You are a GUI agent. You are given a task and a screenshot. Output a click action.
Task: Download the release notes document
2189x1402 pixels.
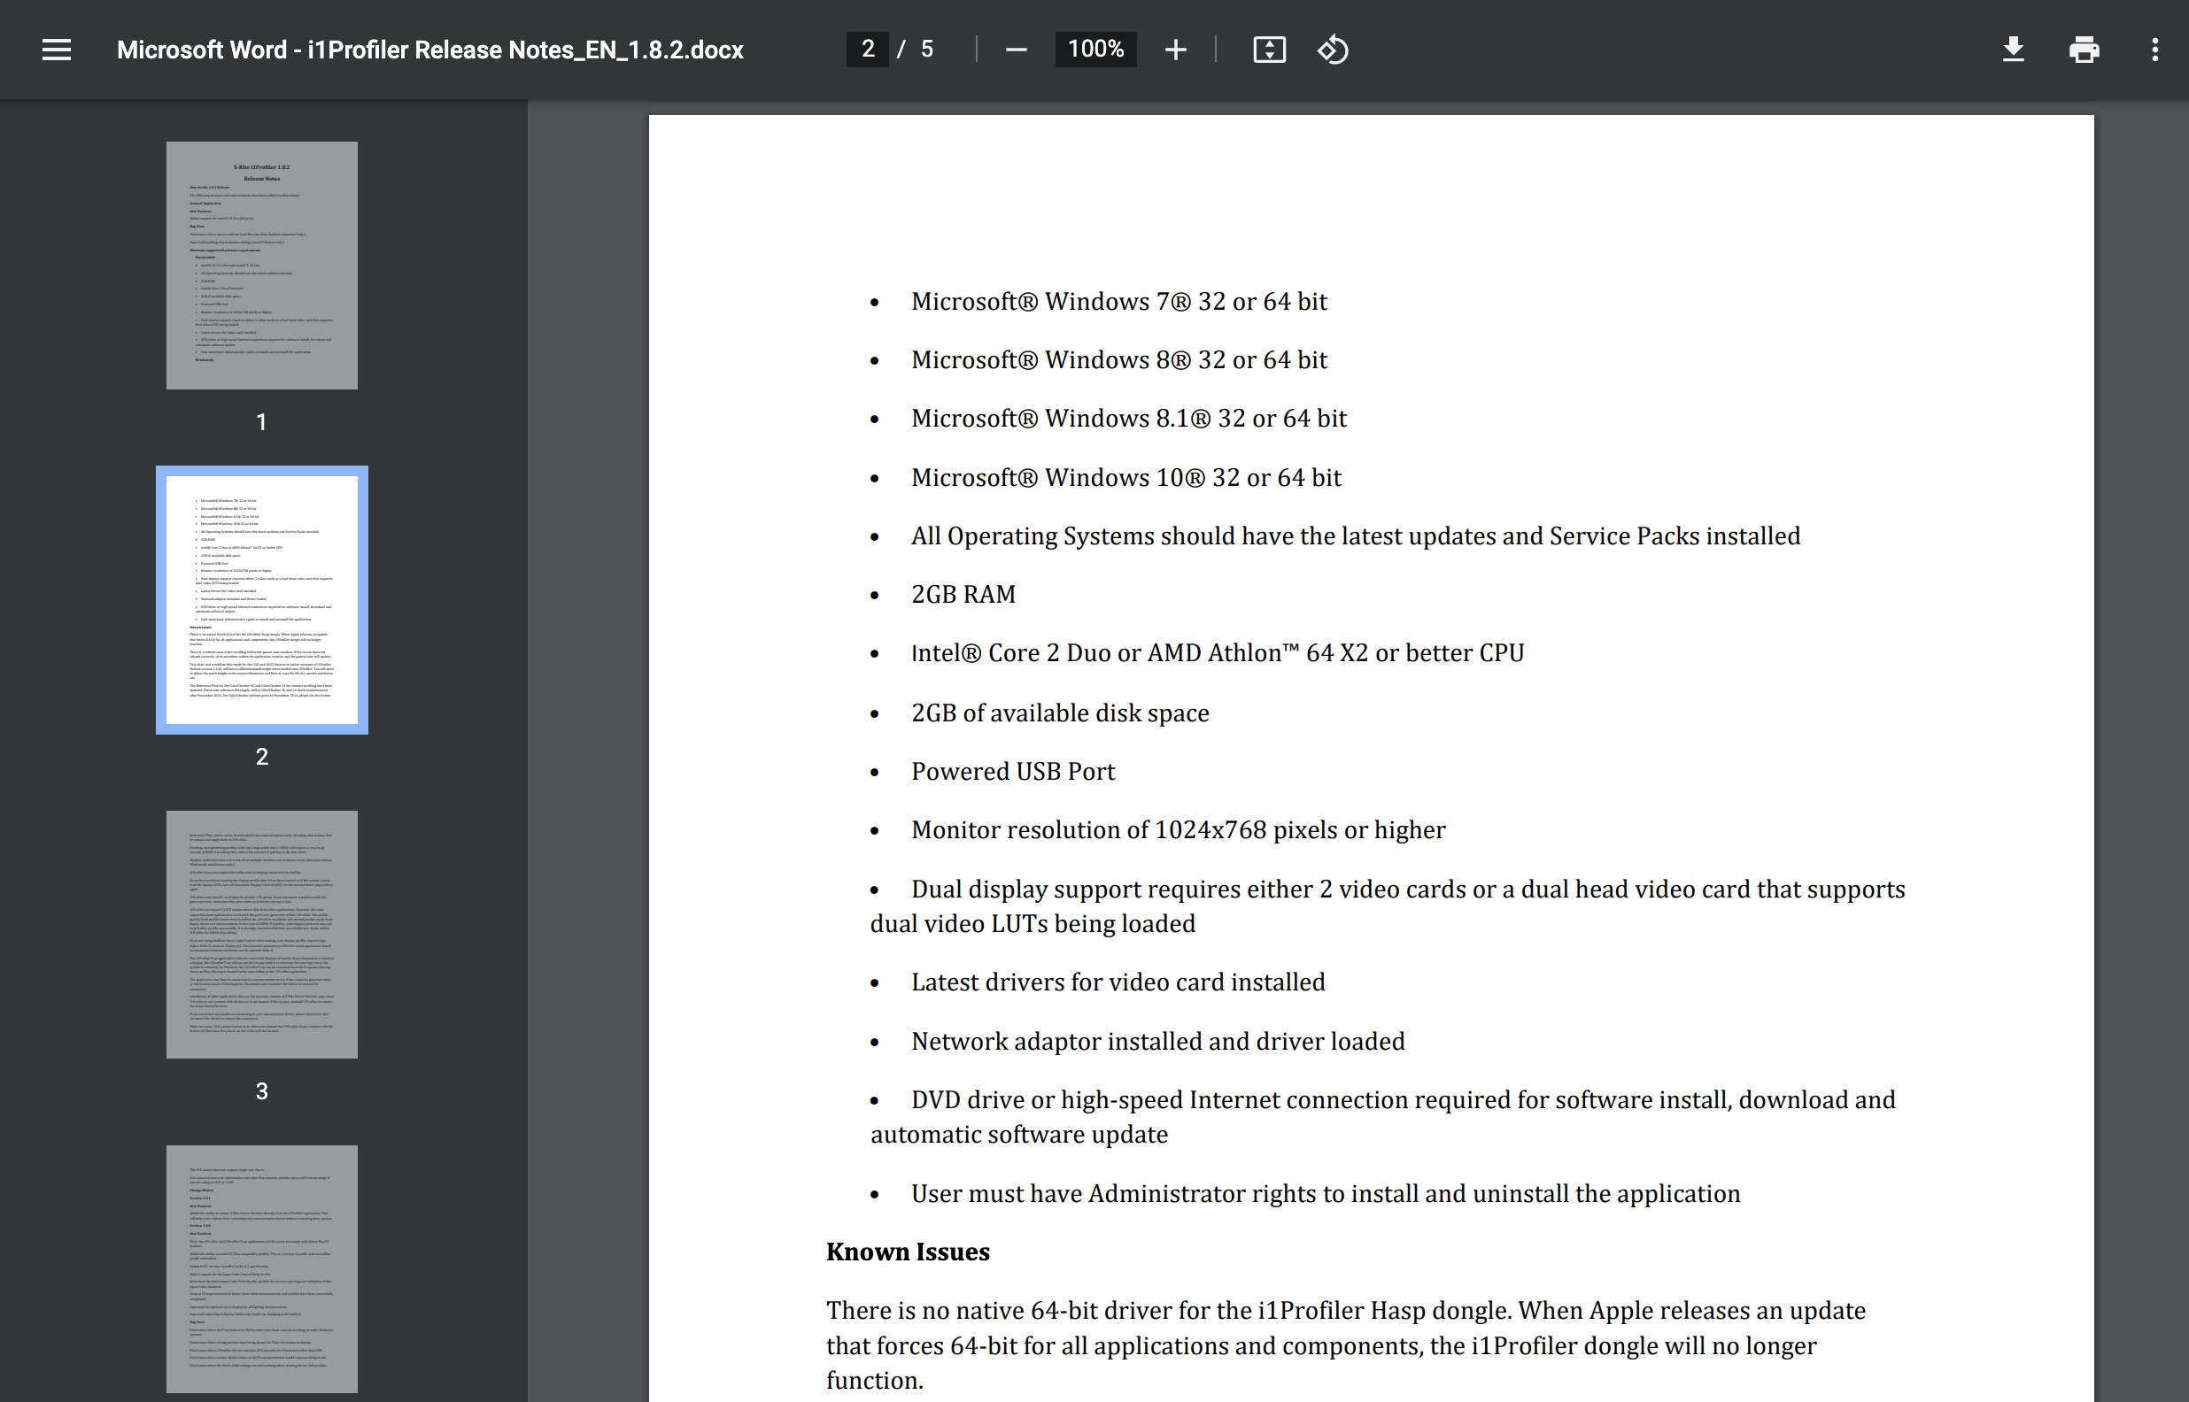pyautogui.click(x=2014, y=50)
